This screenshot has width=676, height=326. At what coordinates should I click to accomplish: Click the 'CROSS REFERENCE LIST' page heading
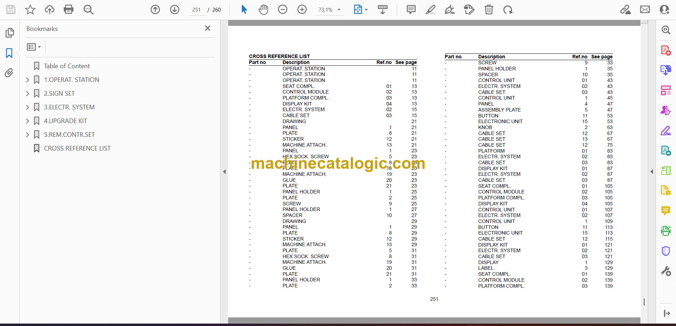(280, 56)
